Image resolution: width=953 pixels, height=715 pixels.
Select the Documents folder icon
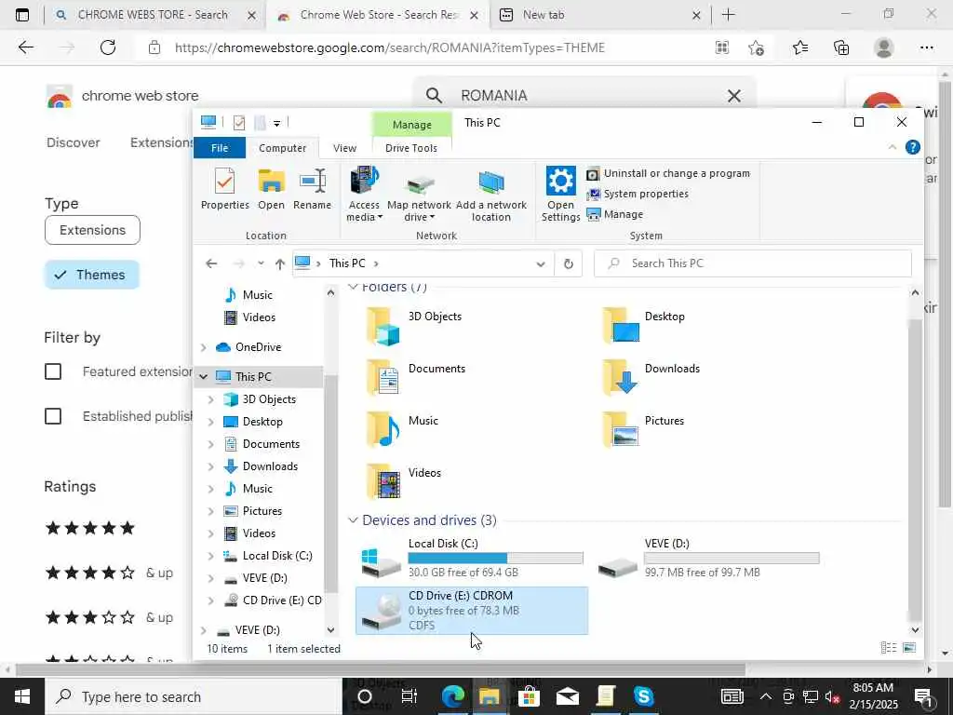click(383, 378)
